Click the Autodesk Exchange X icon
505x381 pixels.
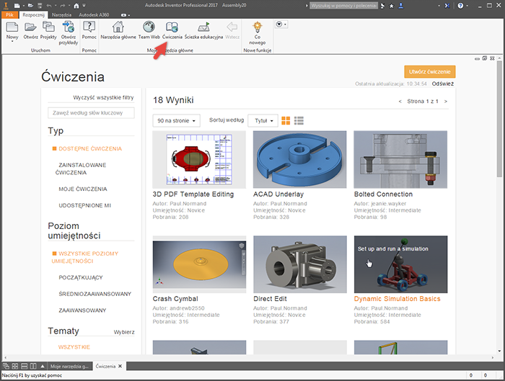point(447,6)
